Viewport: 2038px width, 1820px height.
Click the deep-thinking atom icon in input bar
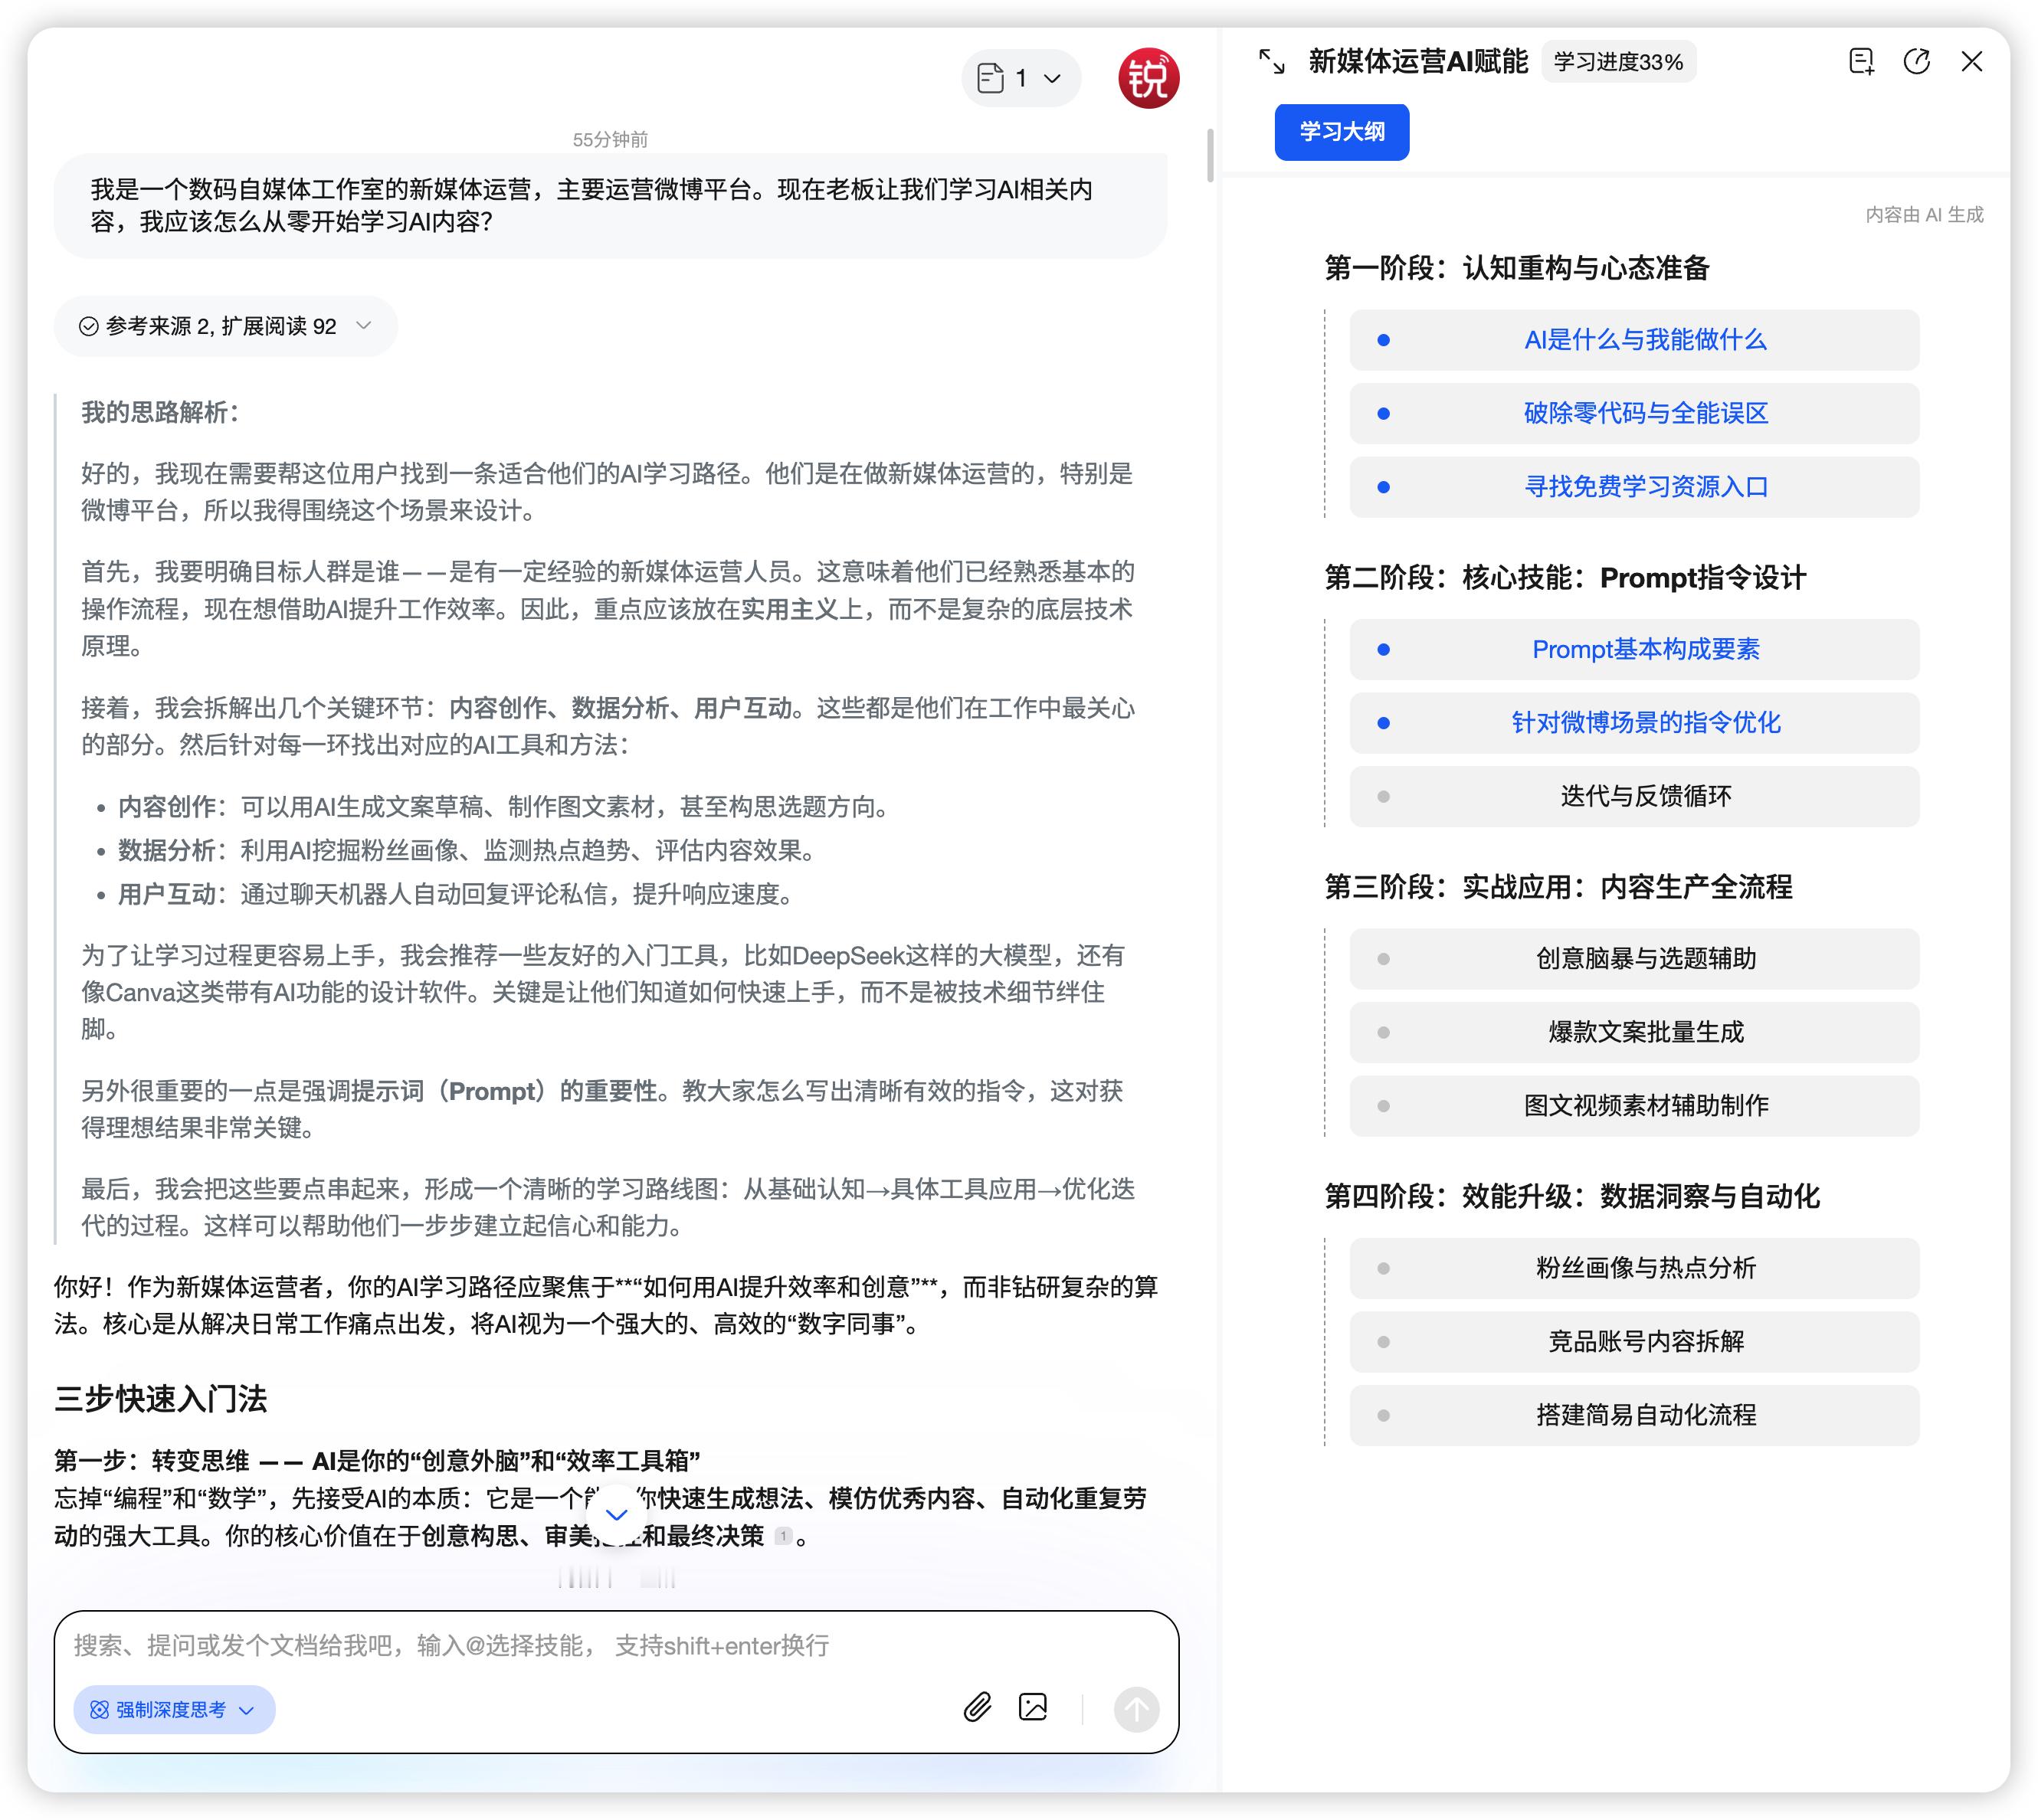[x=99, y=1710]
